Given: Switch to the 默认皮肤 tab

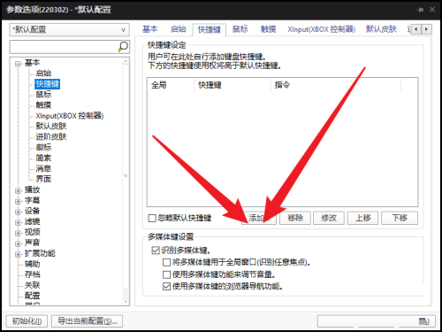Looking at the screenshot, I should (381, 29).
